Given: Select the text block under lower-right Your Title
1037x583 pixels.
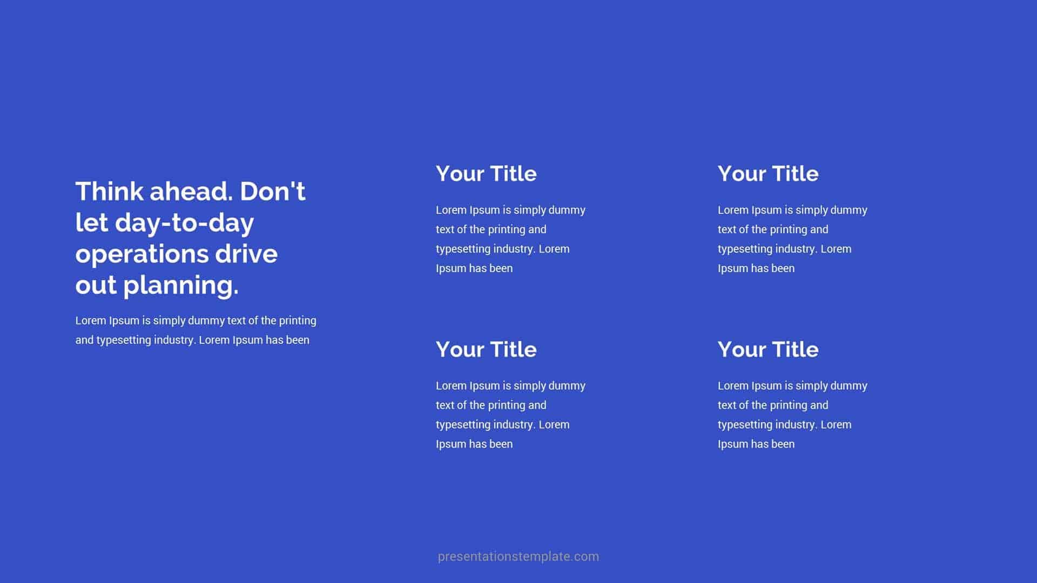Looking at the screenshot, I should click(792, 415).
